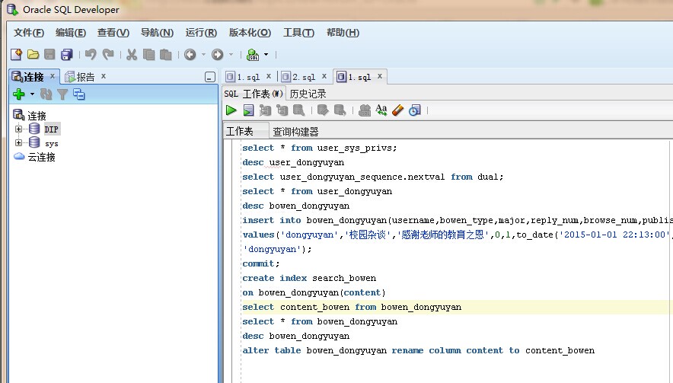
Task: Click the Undo arrow icon
Action: click(90, 55)
